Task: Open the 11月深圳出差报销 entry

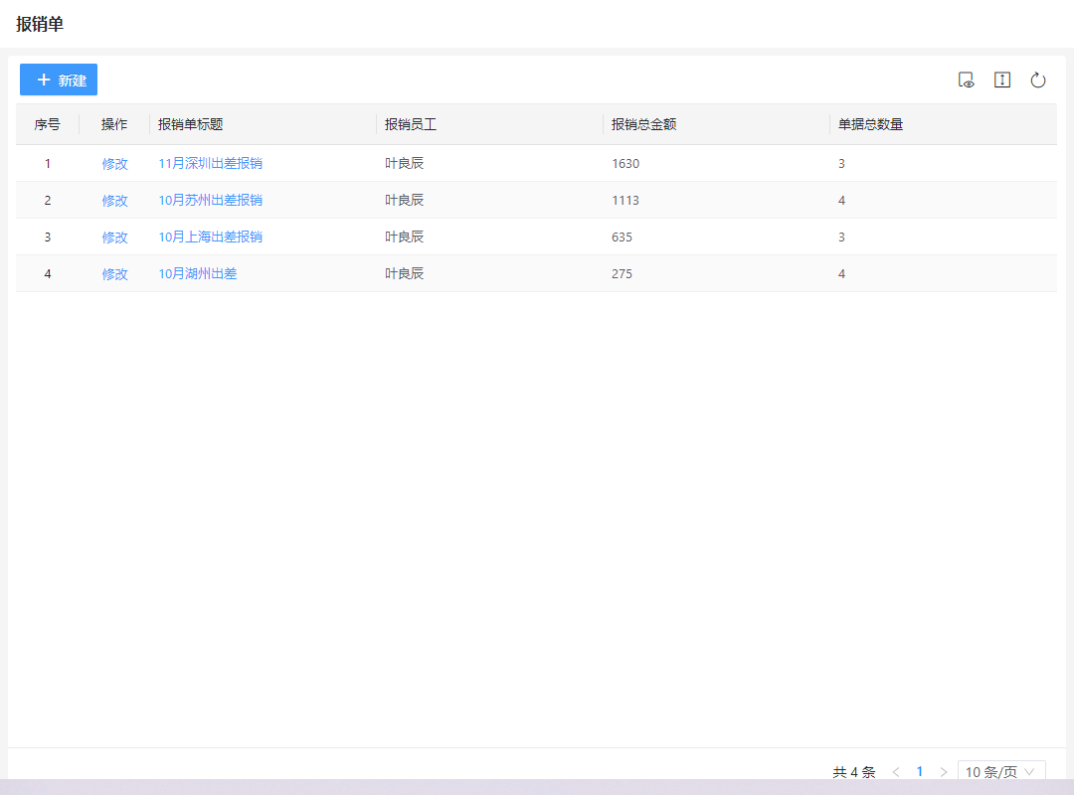Action: (210, 164)
